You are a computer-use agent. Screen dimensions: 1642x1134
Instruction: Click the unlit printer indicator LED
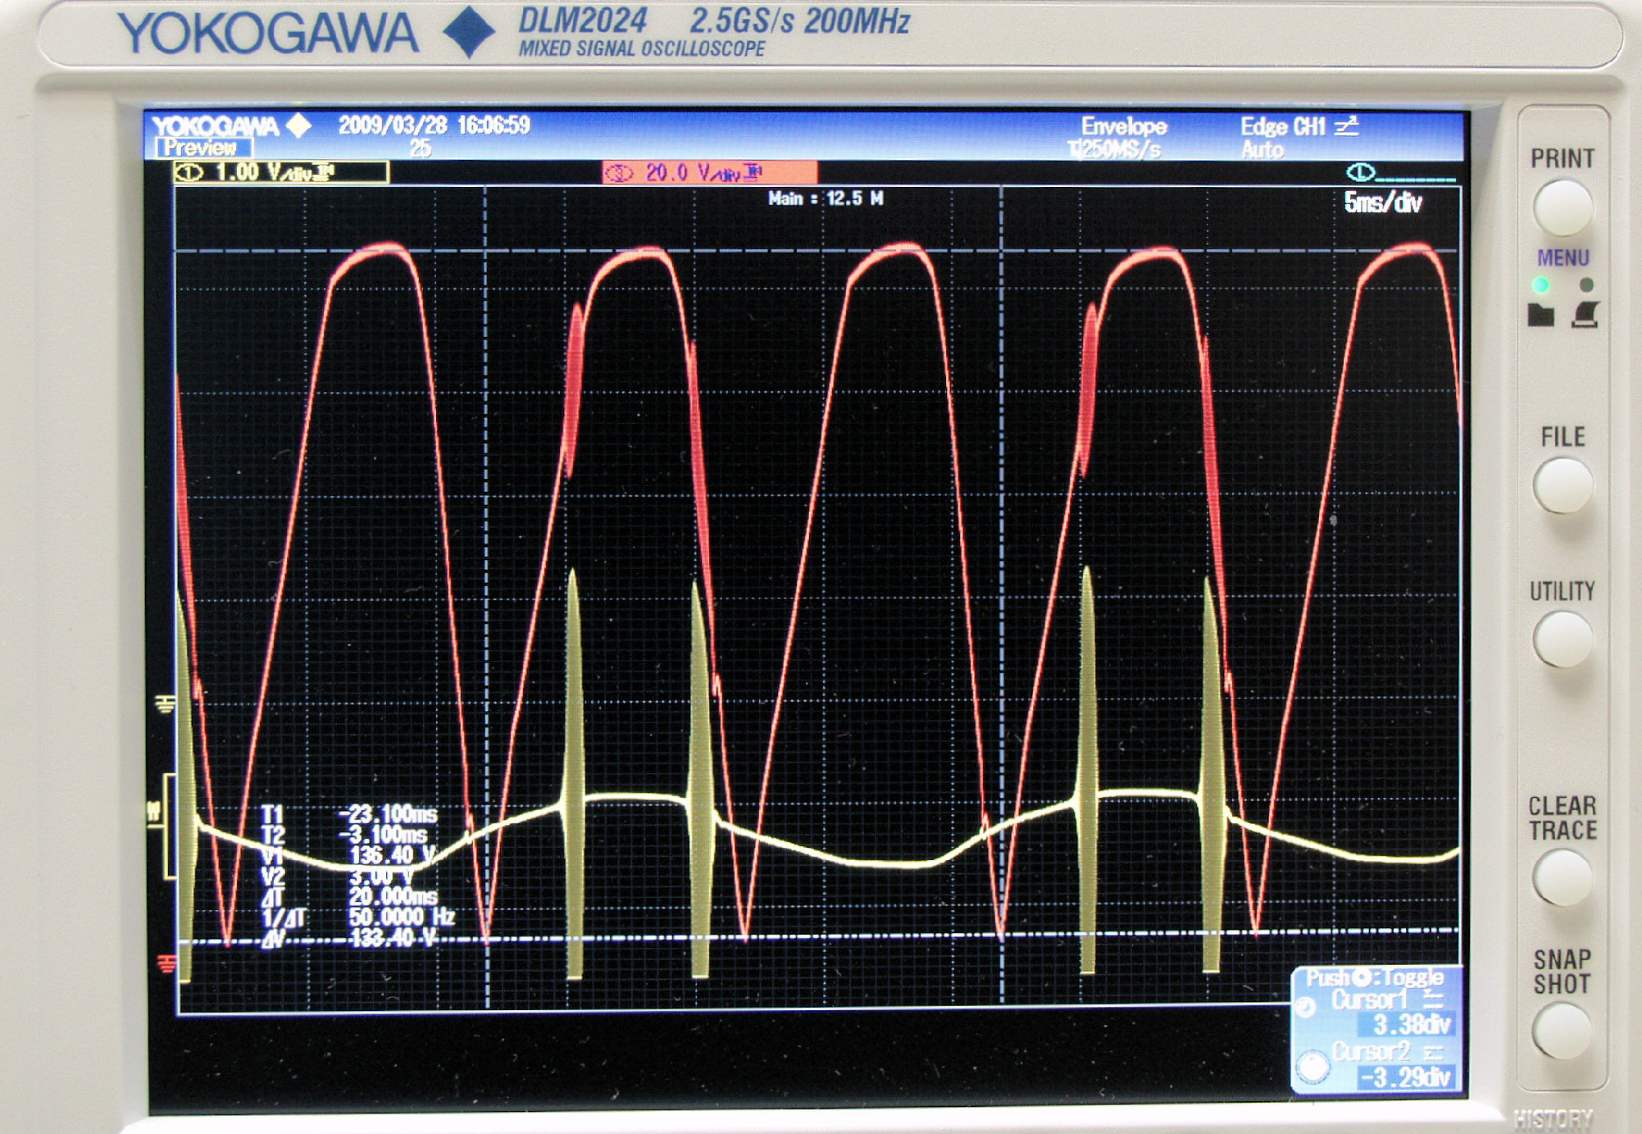[x=1586, y=285]
